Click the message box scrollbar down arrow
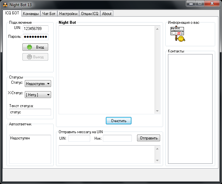The image size is (222, 184). point(157,161)
